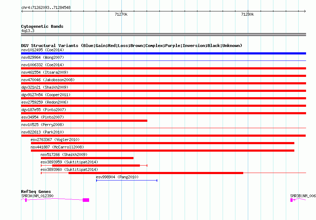
Task: Open the dgv187e55 (Pinto2007) label
Action: point(44,110)
